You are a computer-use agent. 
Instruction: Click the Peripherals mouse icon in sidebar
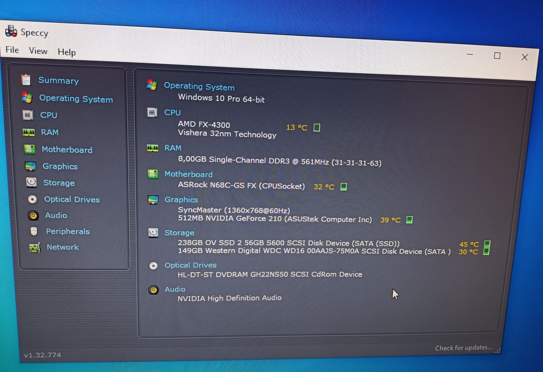click(x=34, y=231)
